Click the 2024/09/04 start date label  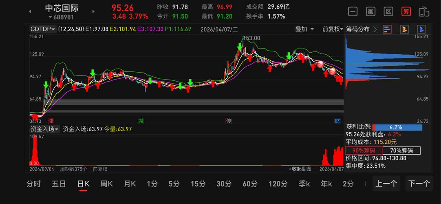(42, 169)
